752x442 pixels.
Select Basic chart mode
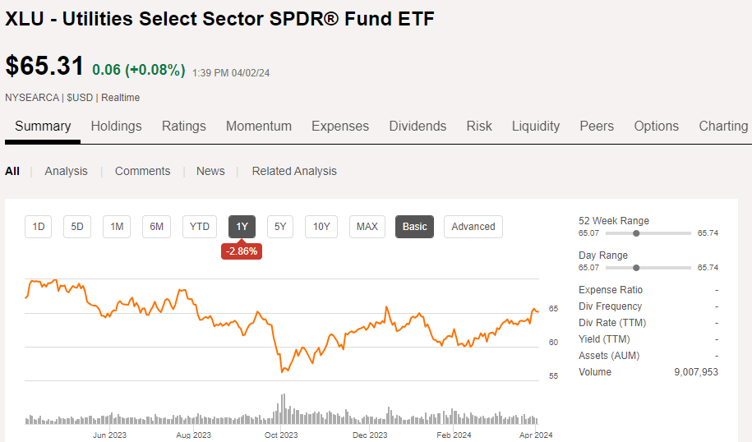pyautogui.click(x=415, y=227)
